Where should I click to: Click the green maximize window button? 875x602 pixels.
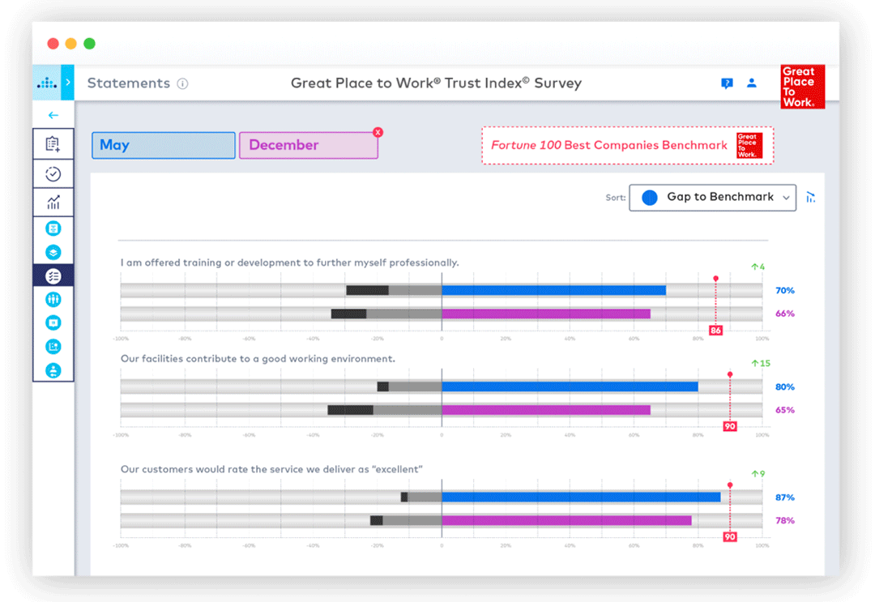click(x=89, y=44)
